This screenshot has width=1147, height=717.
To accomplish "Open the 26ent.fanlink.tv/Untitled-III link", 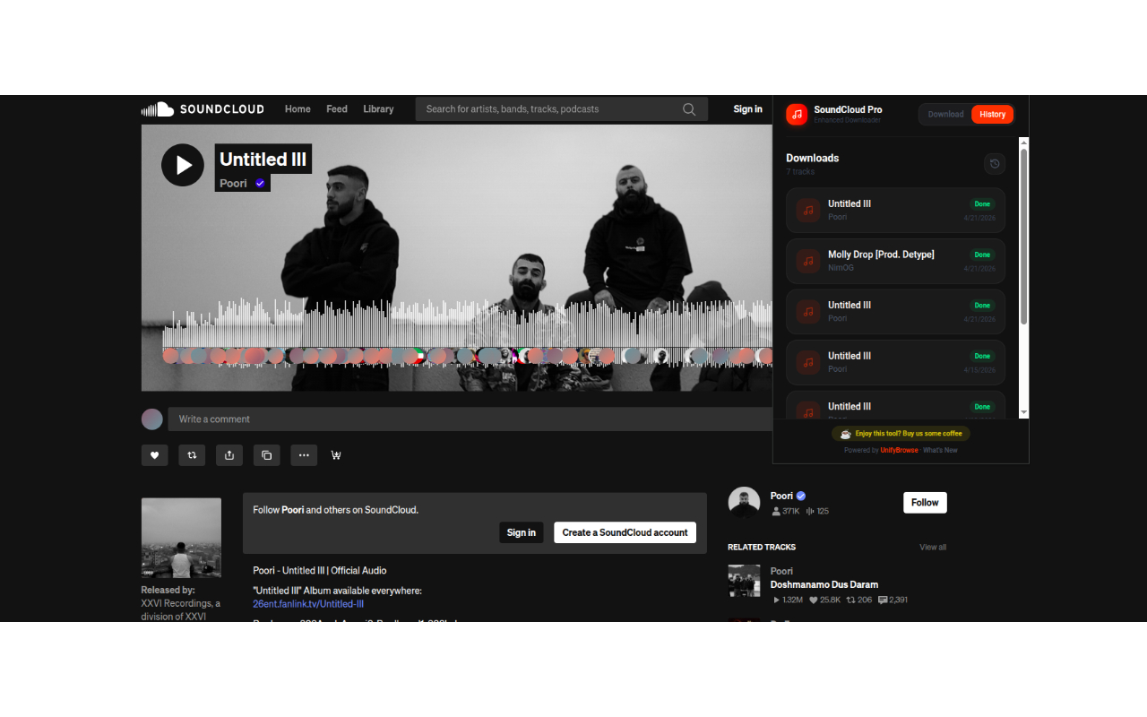I will click(308, 604).
